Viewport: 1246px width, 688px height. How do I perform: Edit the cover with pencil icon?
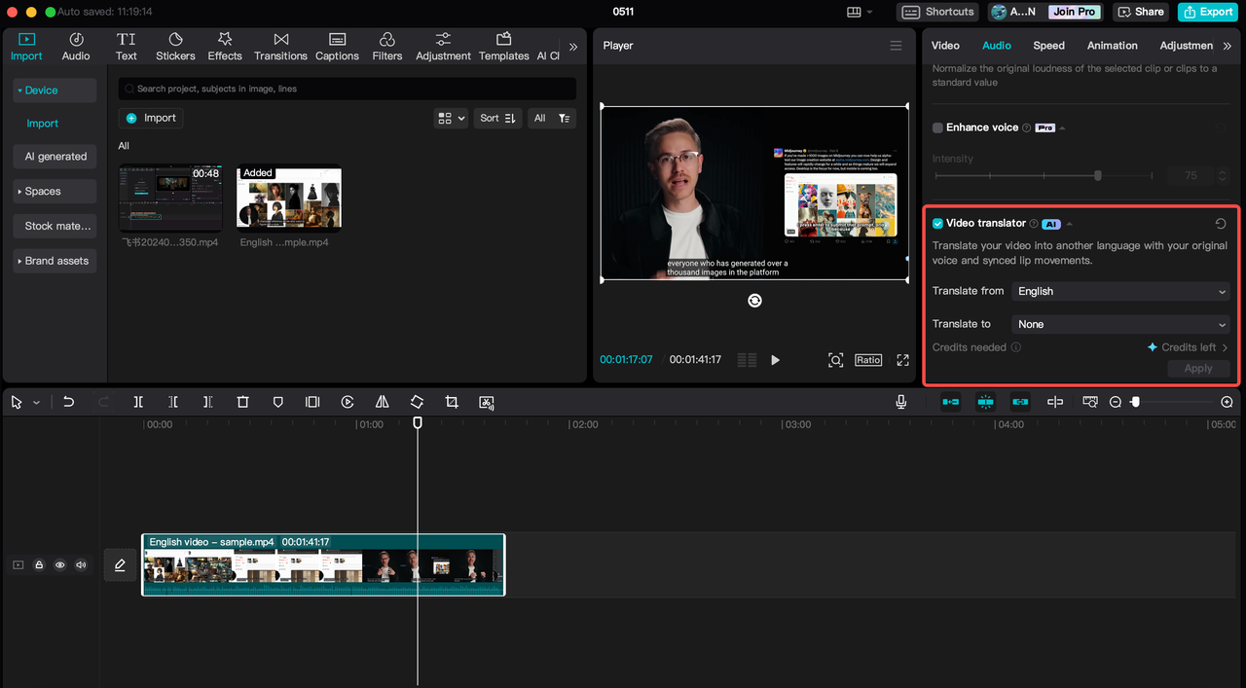120,564
